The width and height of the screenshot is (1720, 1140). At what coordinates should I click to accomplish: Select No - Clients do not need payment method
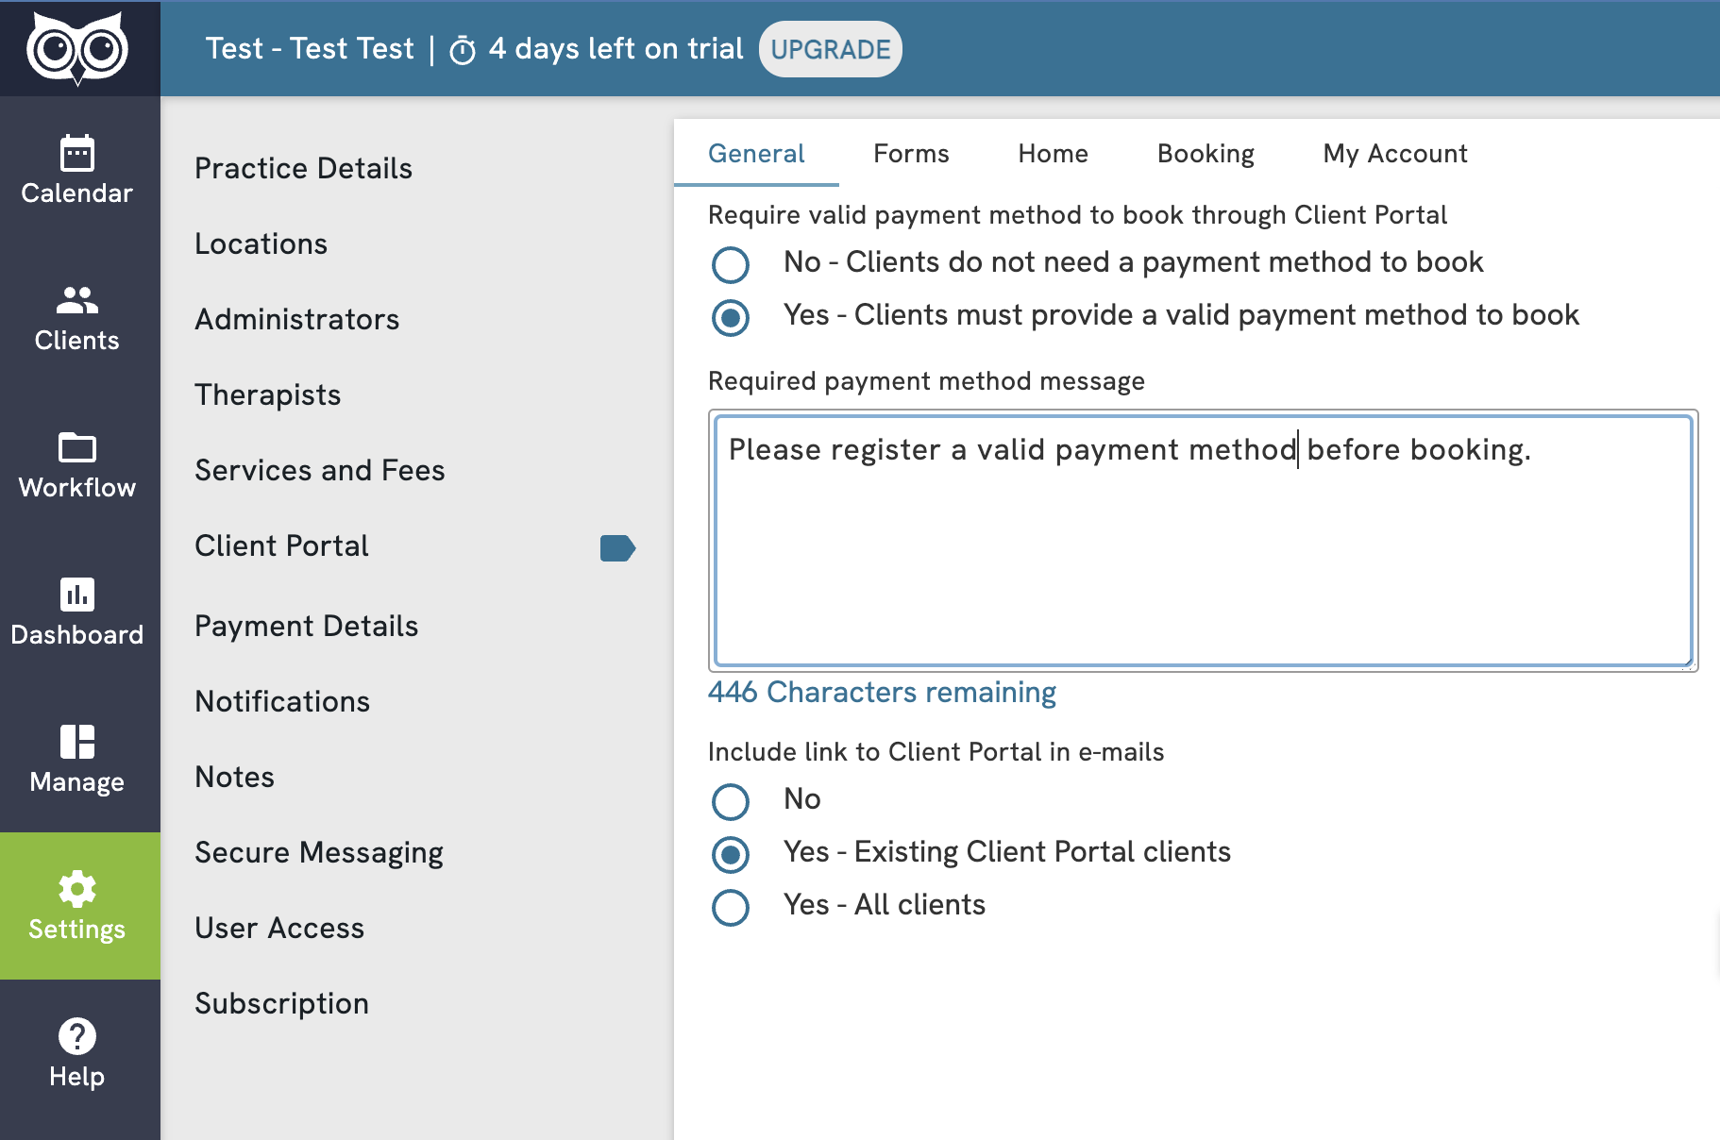tap(731, 264)
